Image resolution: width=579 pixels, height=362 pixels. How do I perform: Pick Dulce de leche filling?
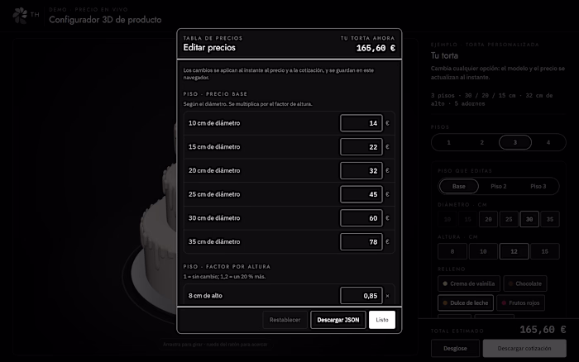(x=465, y=303)
